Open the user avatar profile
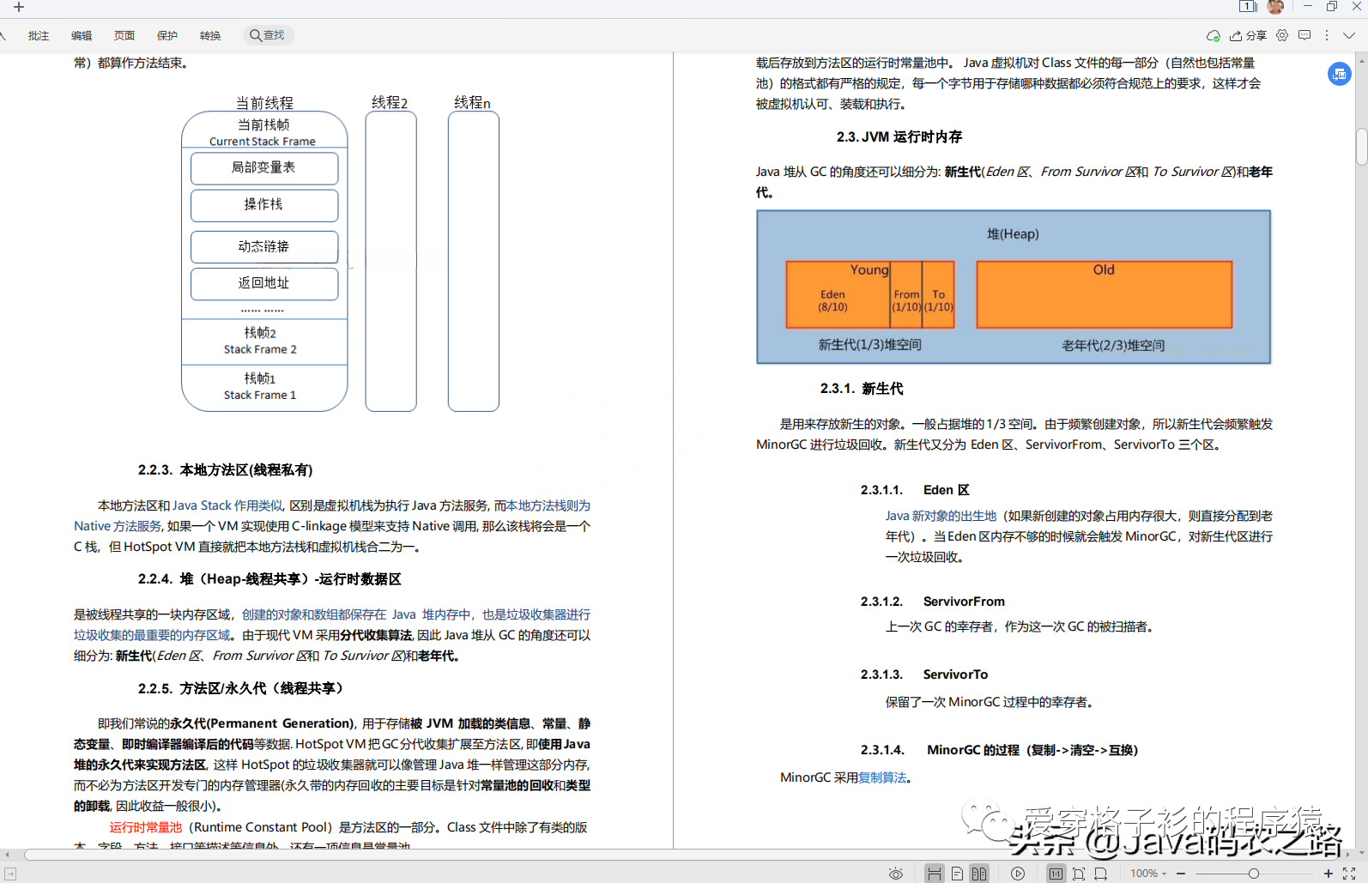Screen dimensions: 1368x883 [x=1275, y=7]
